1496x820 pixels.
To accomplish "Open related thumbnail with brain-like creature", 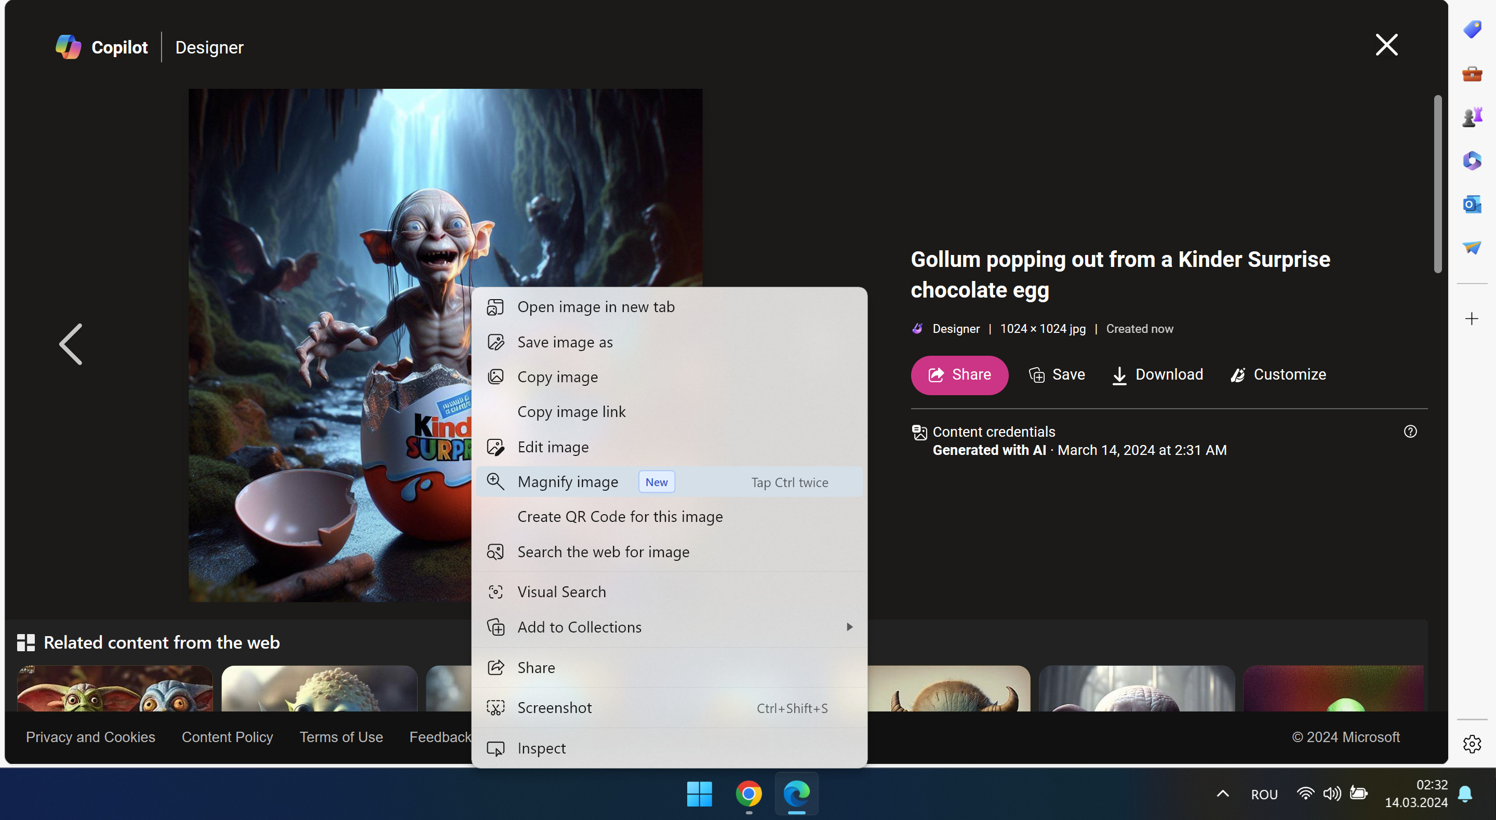I will point(1137,688).
